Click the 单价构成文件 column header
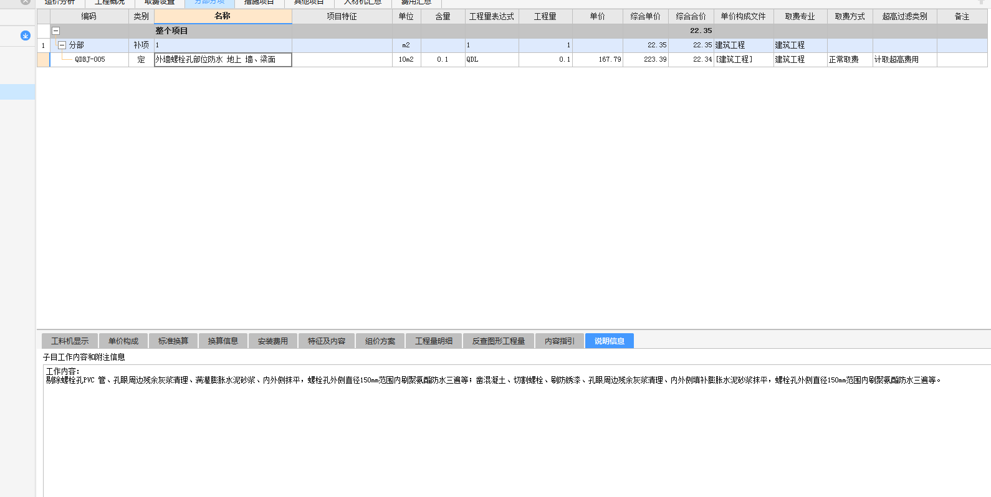 point(744,16)
